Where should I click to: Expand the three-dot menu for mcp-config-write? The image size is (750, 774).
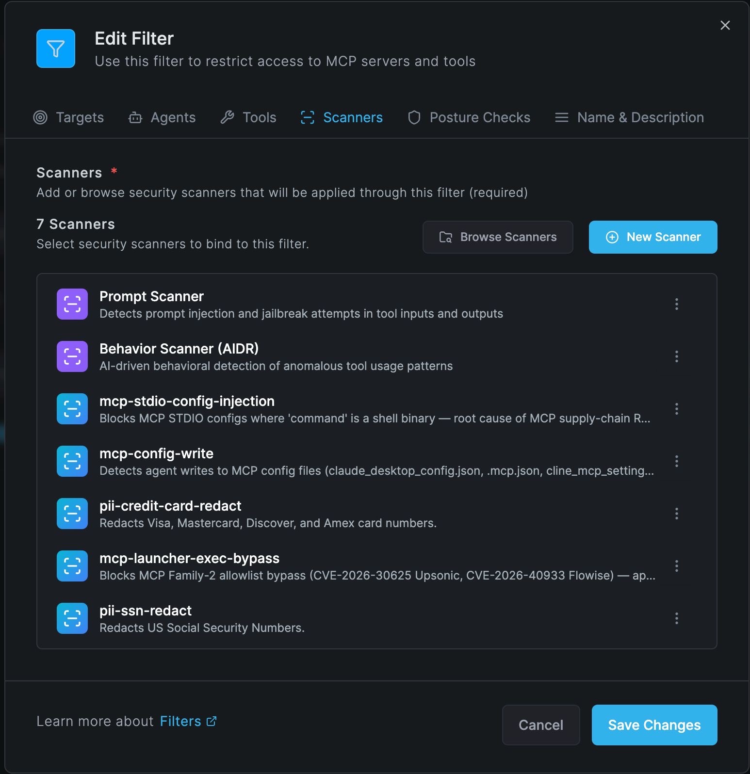[676, 461]
